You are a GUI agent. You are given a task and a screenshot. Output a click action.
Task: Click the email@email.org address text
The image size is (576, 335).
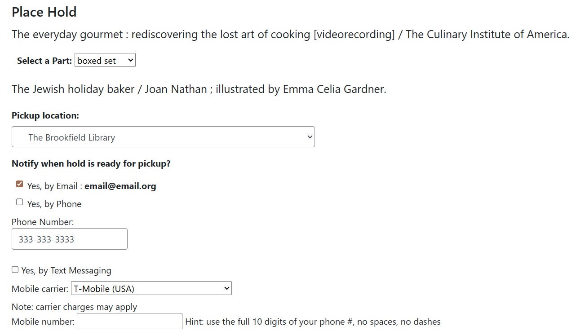(120, 186)
